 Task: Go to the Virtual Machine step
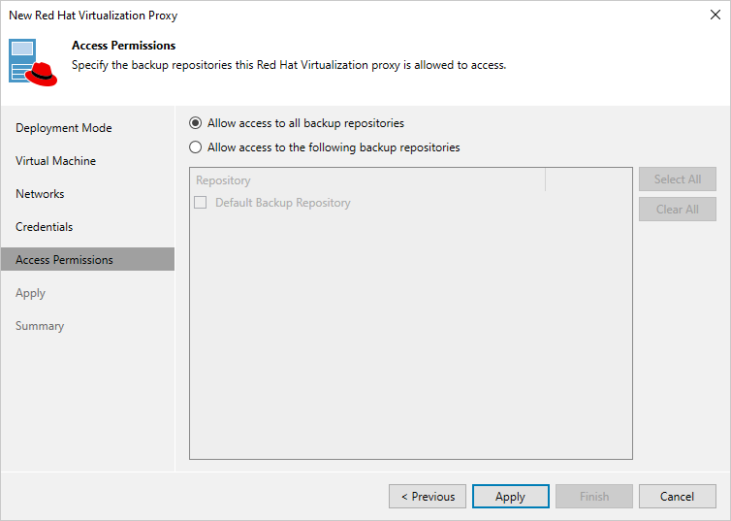(x=55, y=161)
